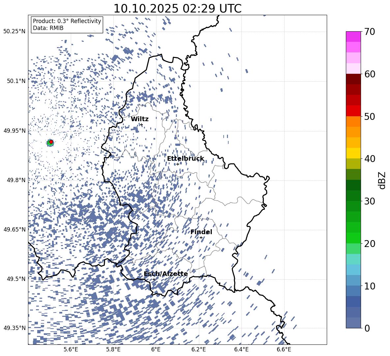Screen dimensions: 390x356
Task: Click the colorbar 10 tick label
Action: coord(370,286)
